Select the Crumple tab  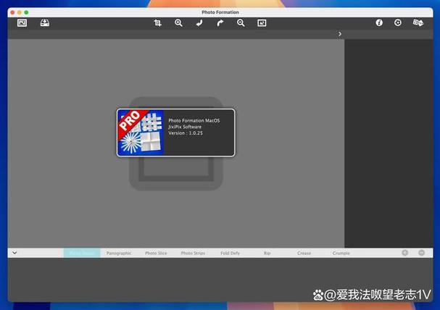click(341, 253)
